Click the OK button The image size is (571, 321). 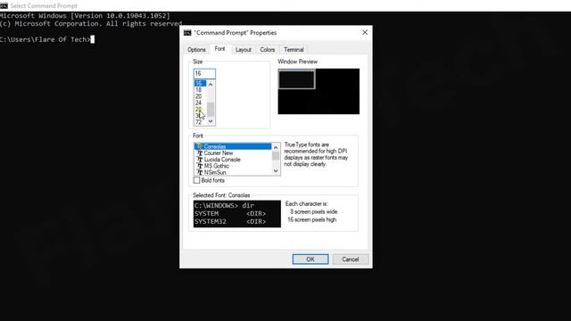tap(310, 259)
